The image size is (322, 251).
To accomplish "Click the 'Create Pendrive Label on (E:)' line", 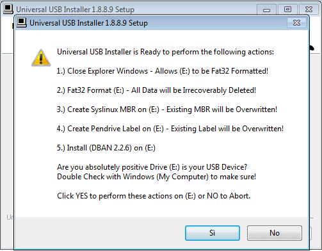I will pos(170,129).
